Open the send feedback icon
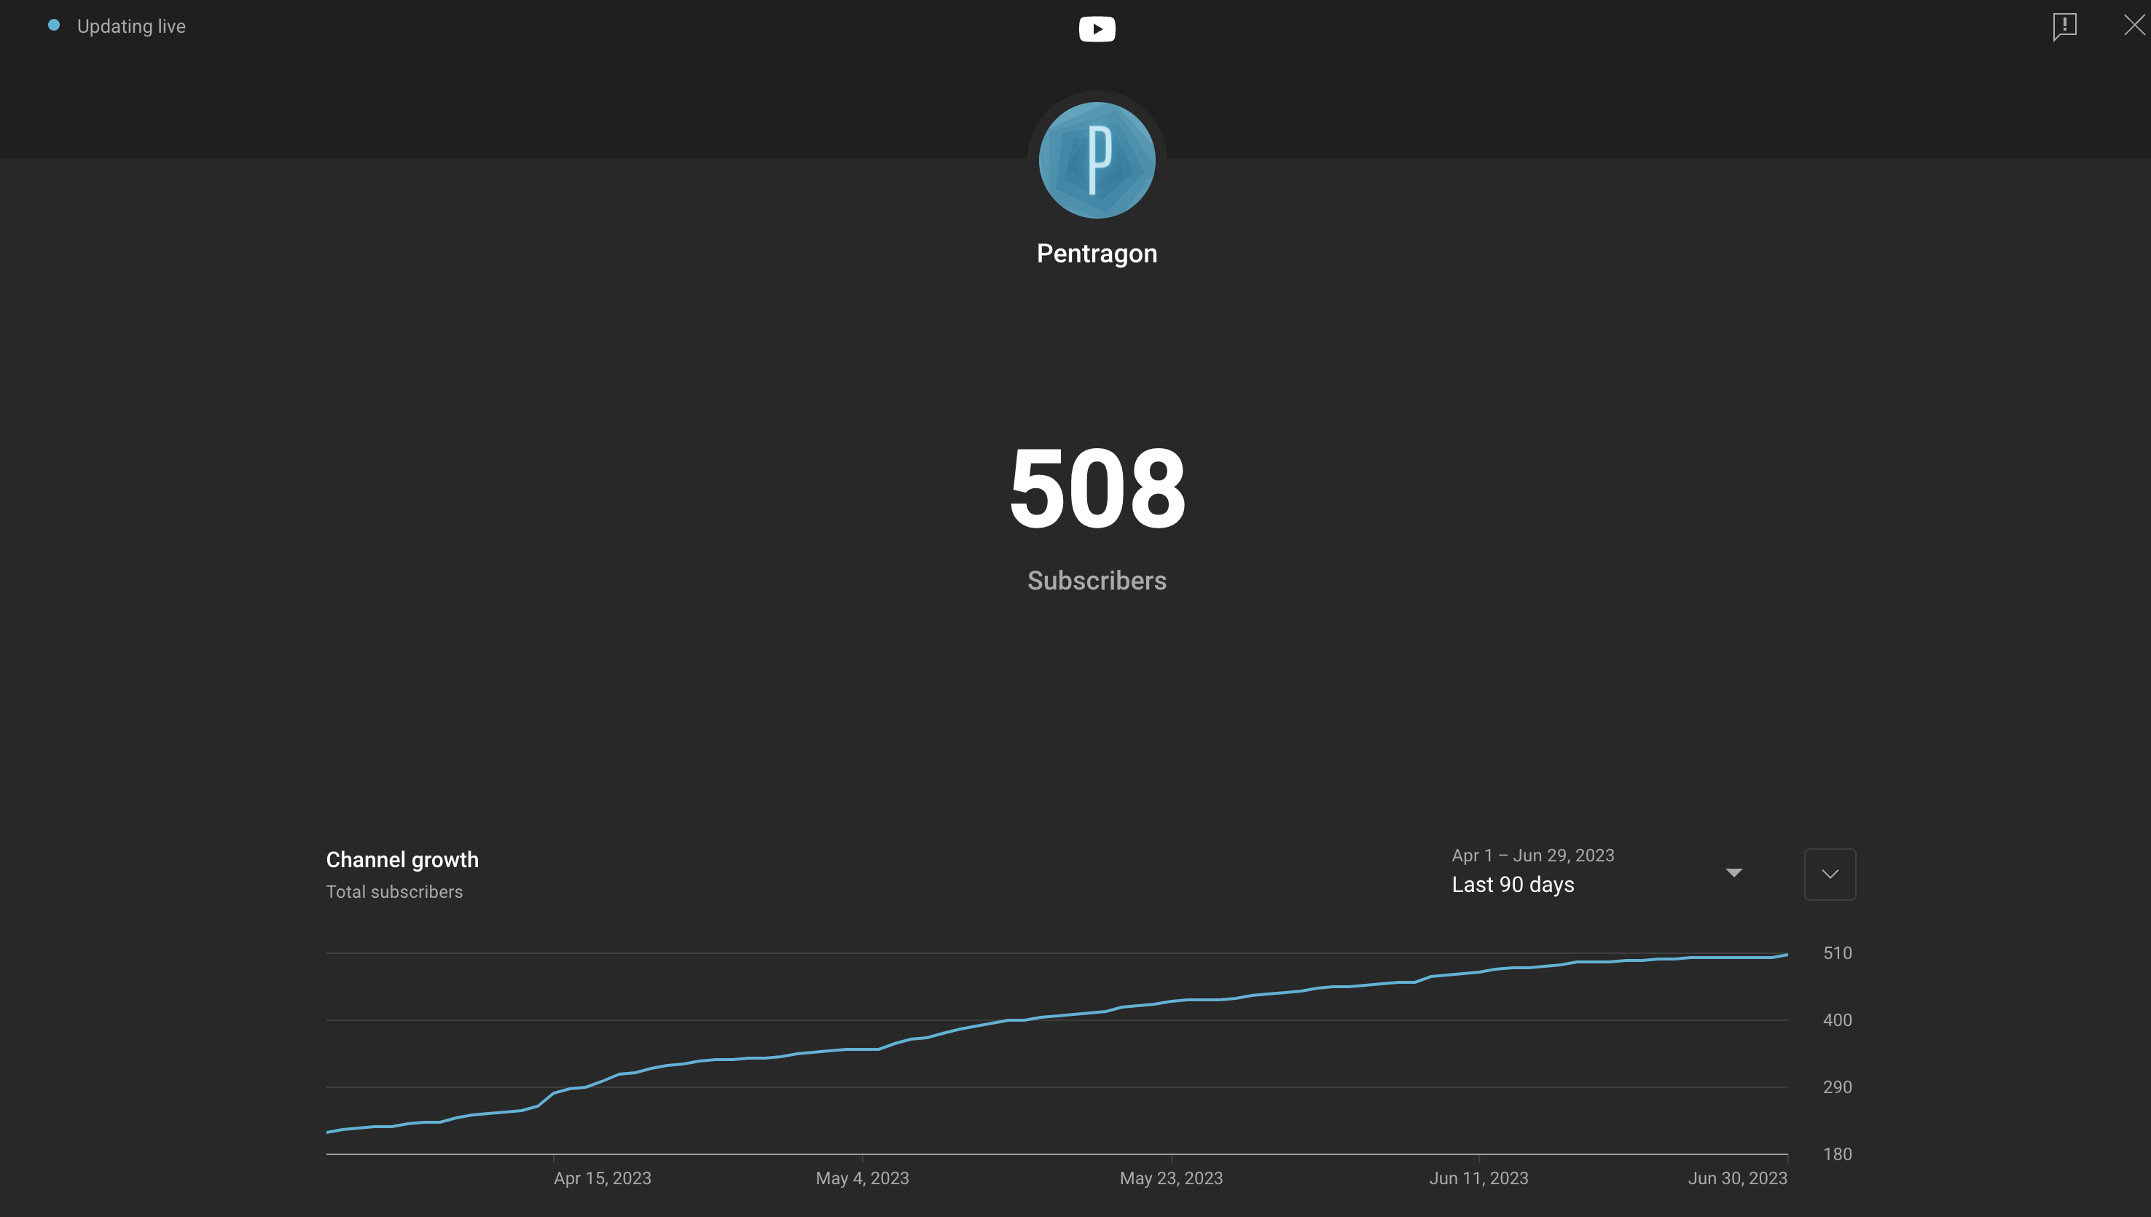The height and width of the screenshot is (1217, 2151). (x=2064, y=26)
